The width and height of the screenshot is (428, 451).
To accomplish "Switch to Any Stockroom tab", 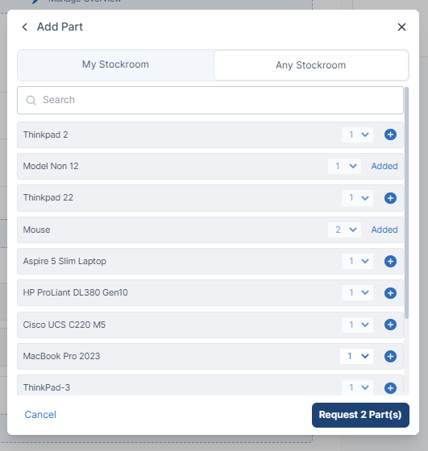I will point(311,65).
